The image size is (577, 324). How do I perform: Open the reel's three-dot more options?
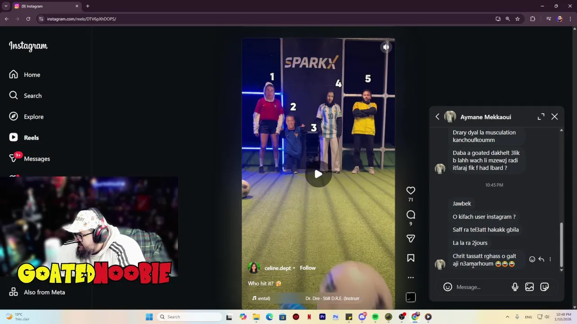[x=411, y=277]
